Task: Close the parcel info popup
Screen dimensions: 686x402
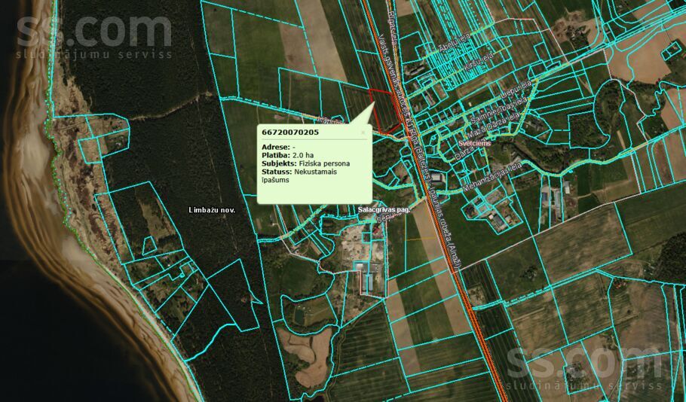Action: (x=363, y=132)
